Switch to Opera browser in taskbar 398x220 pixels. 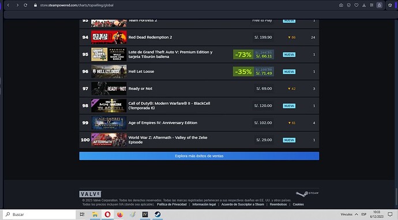pos(107,214)
